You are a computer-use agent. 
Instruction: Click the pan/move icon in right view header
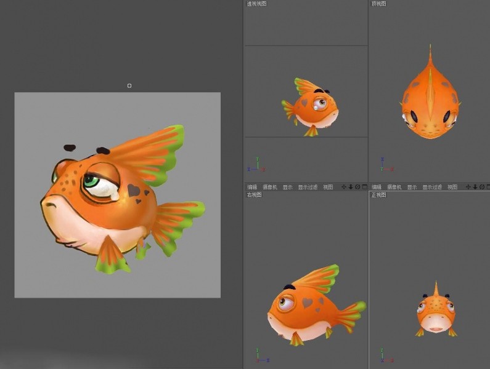coord(344,187)
